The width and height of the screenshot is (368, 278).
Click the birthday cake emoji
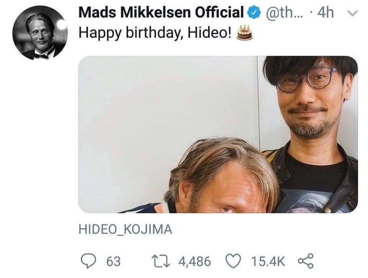244,33
